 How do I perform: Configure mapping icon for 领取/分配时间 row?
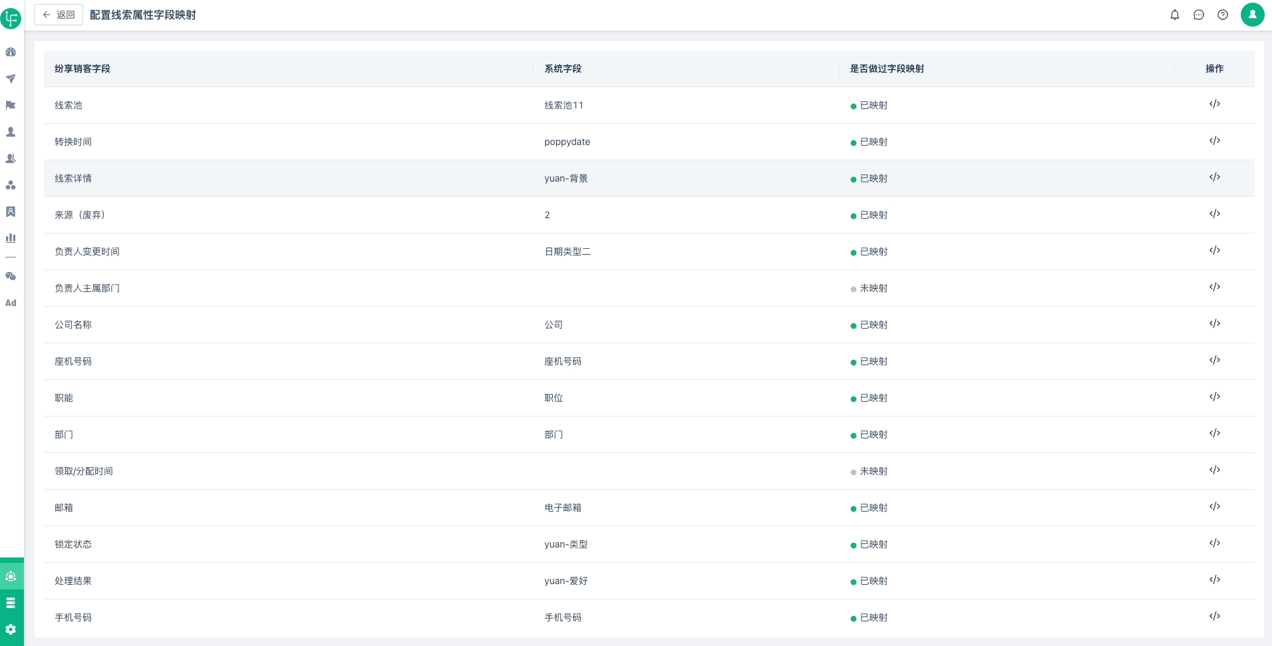click(x=1214, y=470)
